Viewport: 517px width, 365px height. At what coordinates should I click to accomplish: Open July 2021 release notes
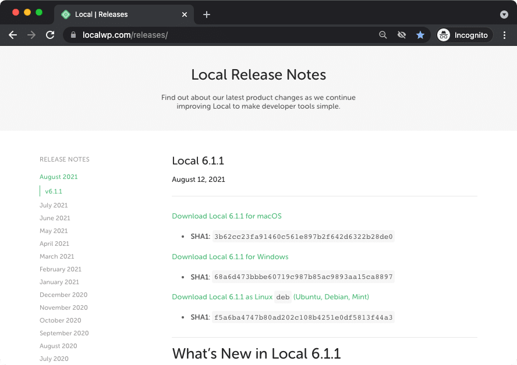click(54, 205)
